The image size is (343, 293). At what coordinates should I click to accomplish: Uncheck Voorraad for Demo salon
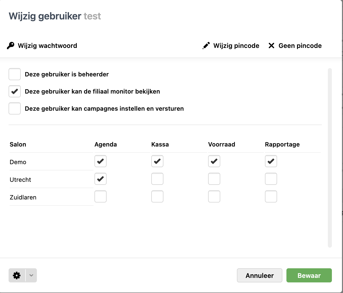(x=214, y=161)
